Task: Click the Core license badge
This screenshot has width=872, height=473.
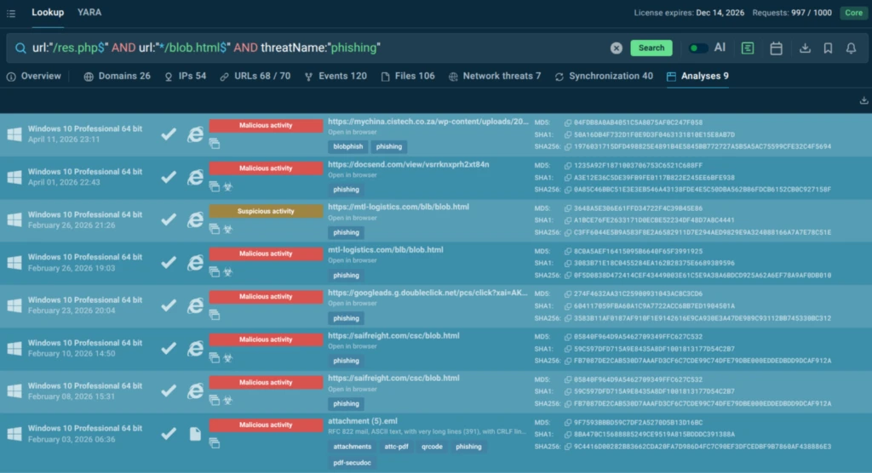Action: tap(852, 13)
